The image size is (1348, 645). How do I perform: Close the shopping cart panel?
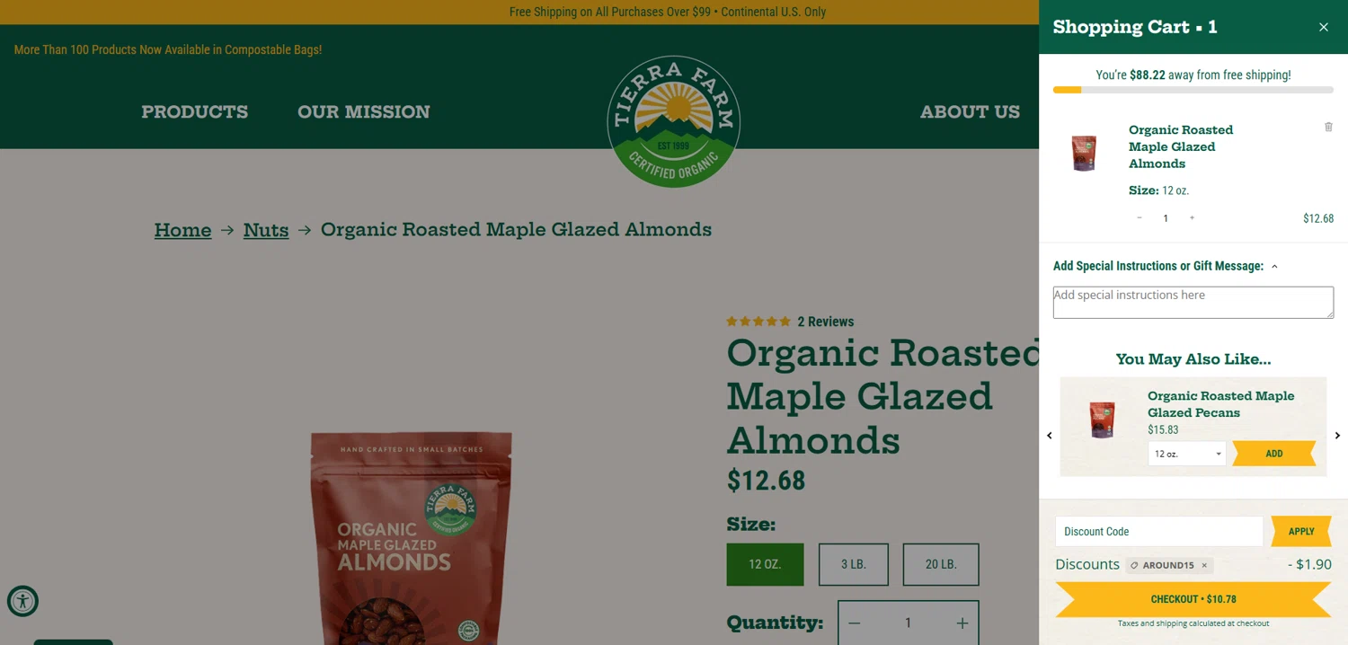click(1323, 27)
